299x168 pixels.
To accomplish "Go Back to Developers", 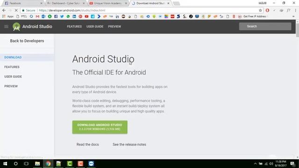I will (27, 41).
